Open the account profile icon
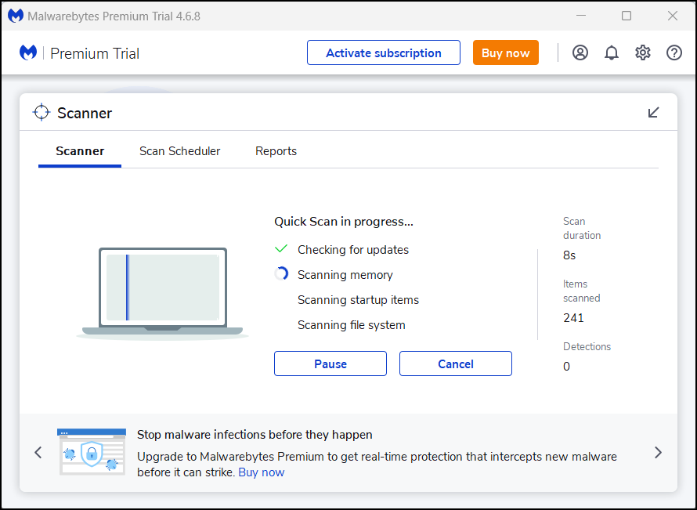 580,52
